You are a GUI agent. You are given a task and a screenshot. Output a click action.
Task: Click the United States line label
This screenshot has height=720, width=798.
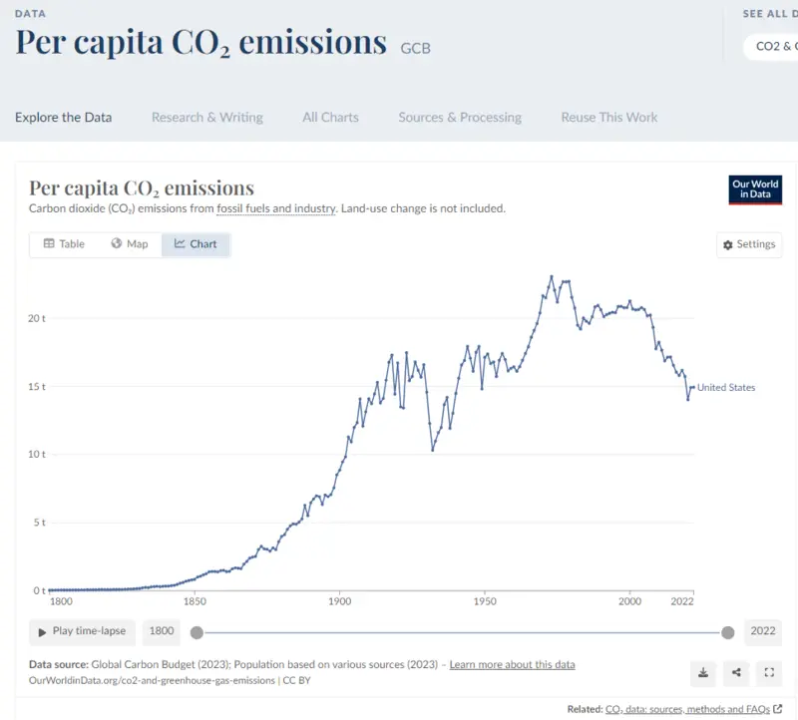tap(726, 388)
